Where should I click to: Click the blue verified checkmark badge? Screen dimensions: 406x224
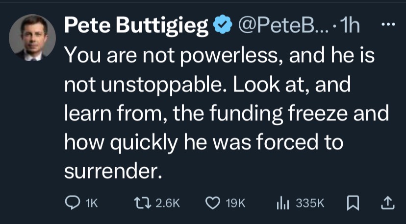[x=222, y=24]
